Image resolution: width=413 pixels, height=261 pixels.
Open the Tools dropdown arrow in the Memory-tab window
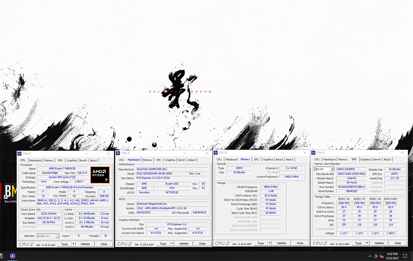pyautogui.click(x=269, y=243)
